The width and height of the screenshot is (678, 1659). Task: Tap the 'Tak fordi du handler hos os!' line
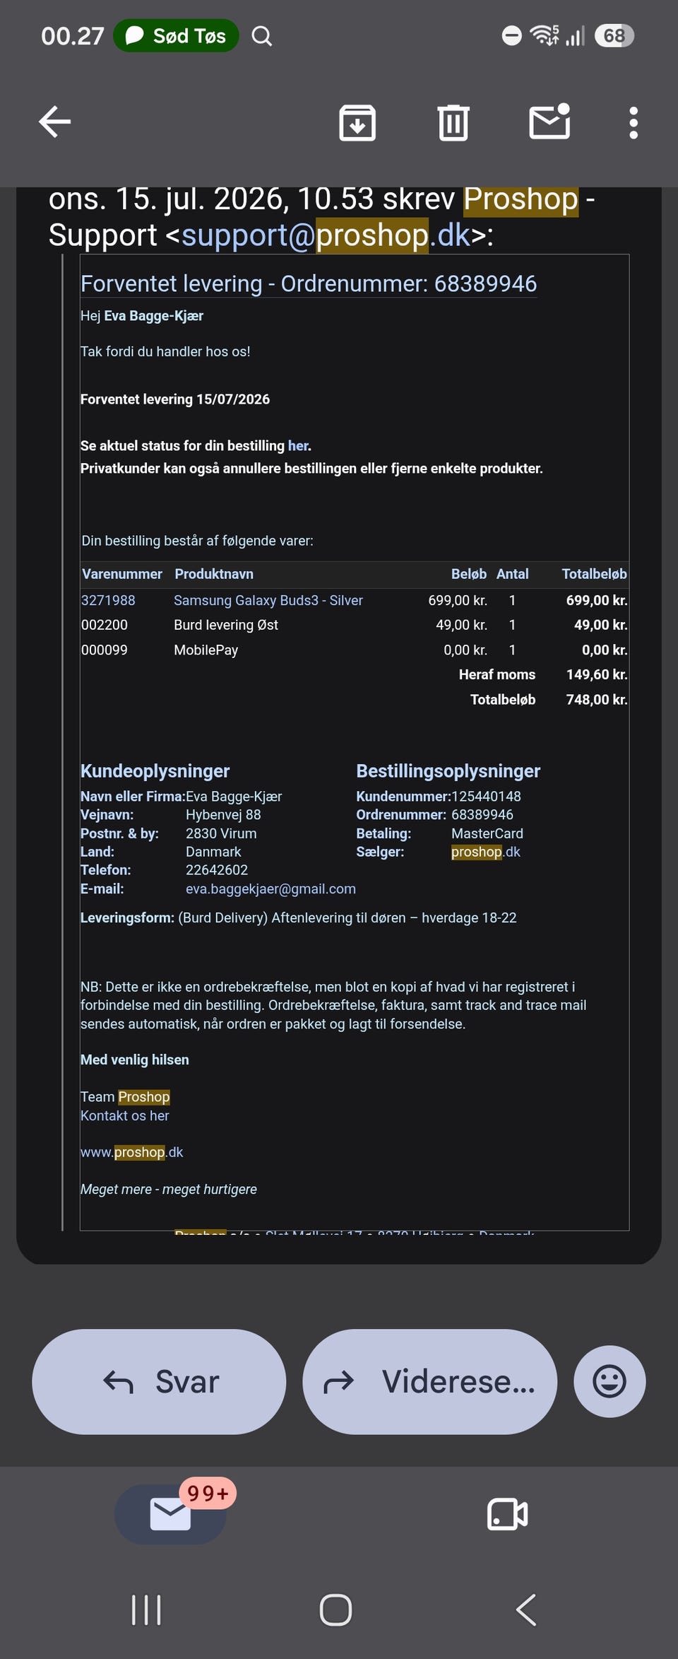point(165,351)
